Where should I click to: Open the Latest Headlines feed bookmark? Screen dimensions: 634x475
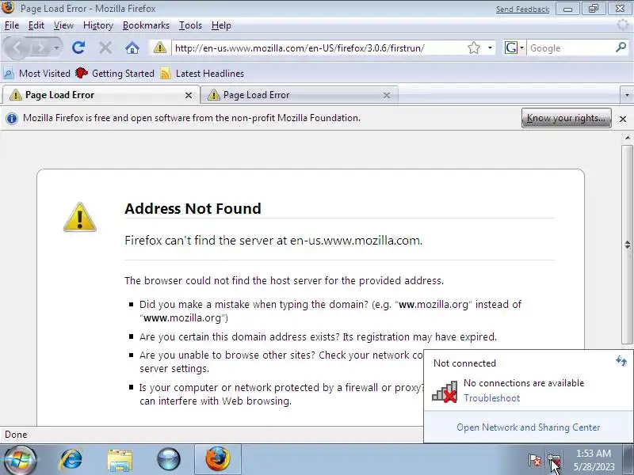[x=202, y=74]
